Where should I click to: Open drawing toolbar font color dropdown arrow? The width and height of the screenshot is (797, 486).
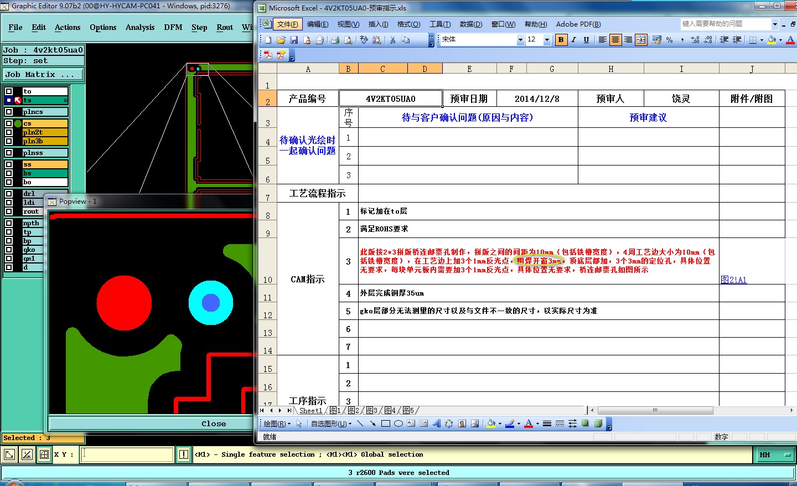537,424
